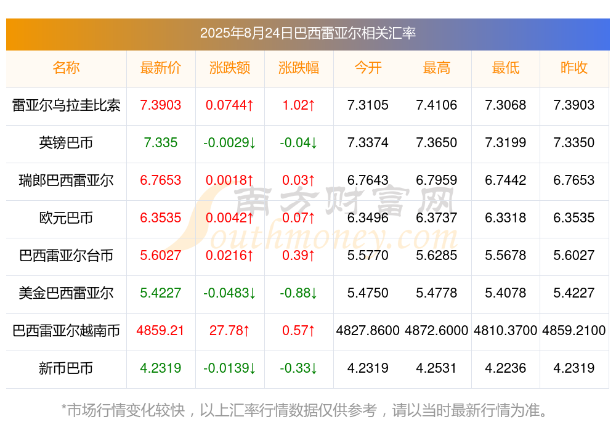Click the disclaimer starting with *市场行情变化较快
Screen dimensions: 616x430
point(305,411)
